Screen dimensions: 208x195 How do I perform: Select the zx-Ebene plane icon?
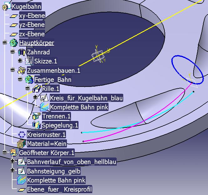(x=13, y=34)
